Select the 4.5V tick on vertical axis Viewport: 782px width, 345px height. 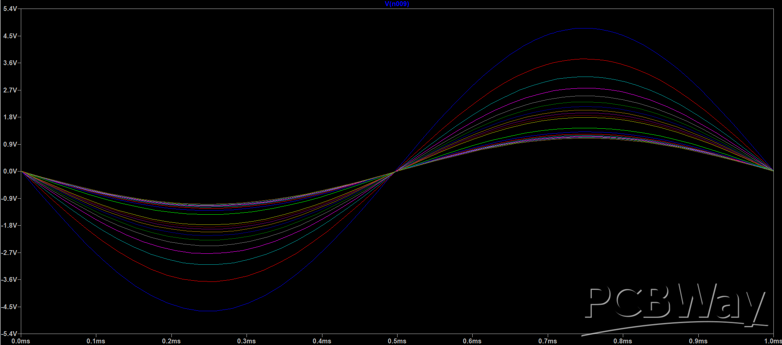coord(10,36)
